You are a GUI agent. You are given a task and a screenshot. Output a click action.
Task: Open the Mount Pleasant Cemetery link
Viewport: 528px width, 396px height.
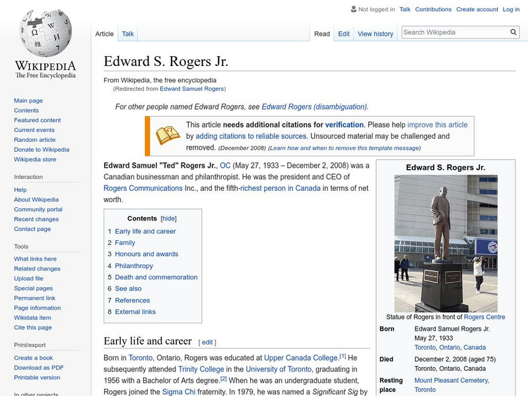[452, 380]
